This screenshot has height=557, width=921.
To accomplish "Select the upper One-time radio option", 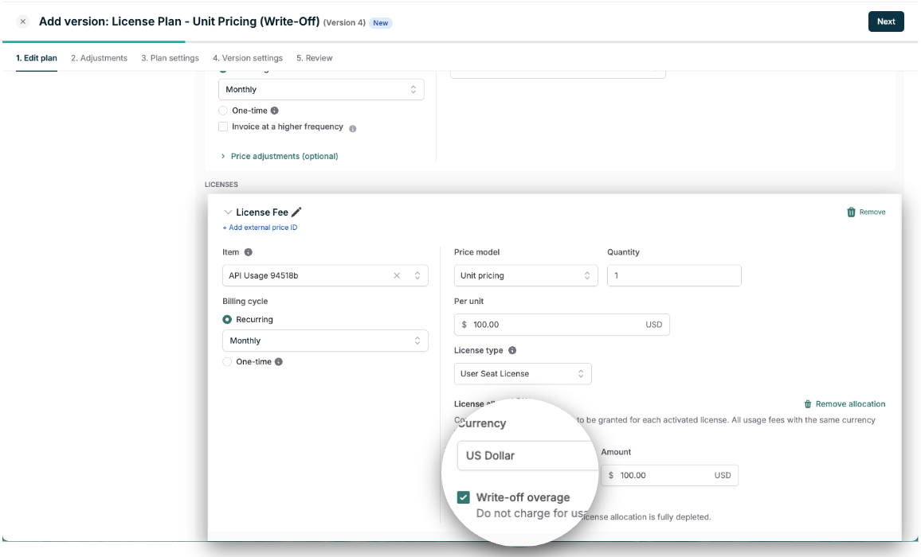I will pos(223,111).
